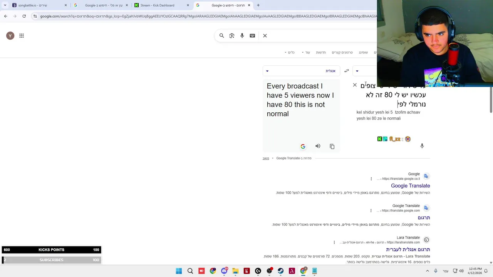This screenshot has width=493, height=277.
Task: Reload the current page
Action: point(24,16)
